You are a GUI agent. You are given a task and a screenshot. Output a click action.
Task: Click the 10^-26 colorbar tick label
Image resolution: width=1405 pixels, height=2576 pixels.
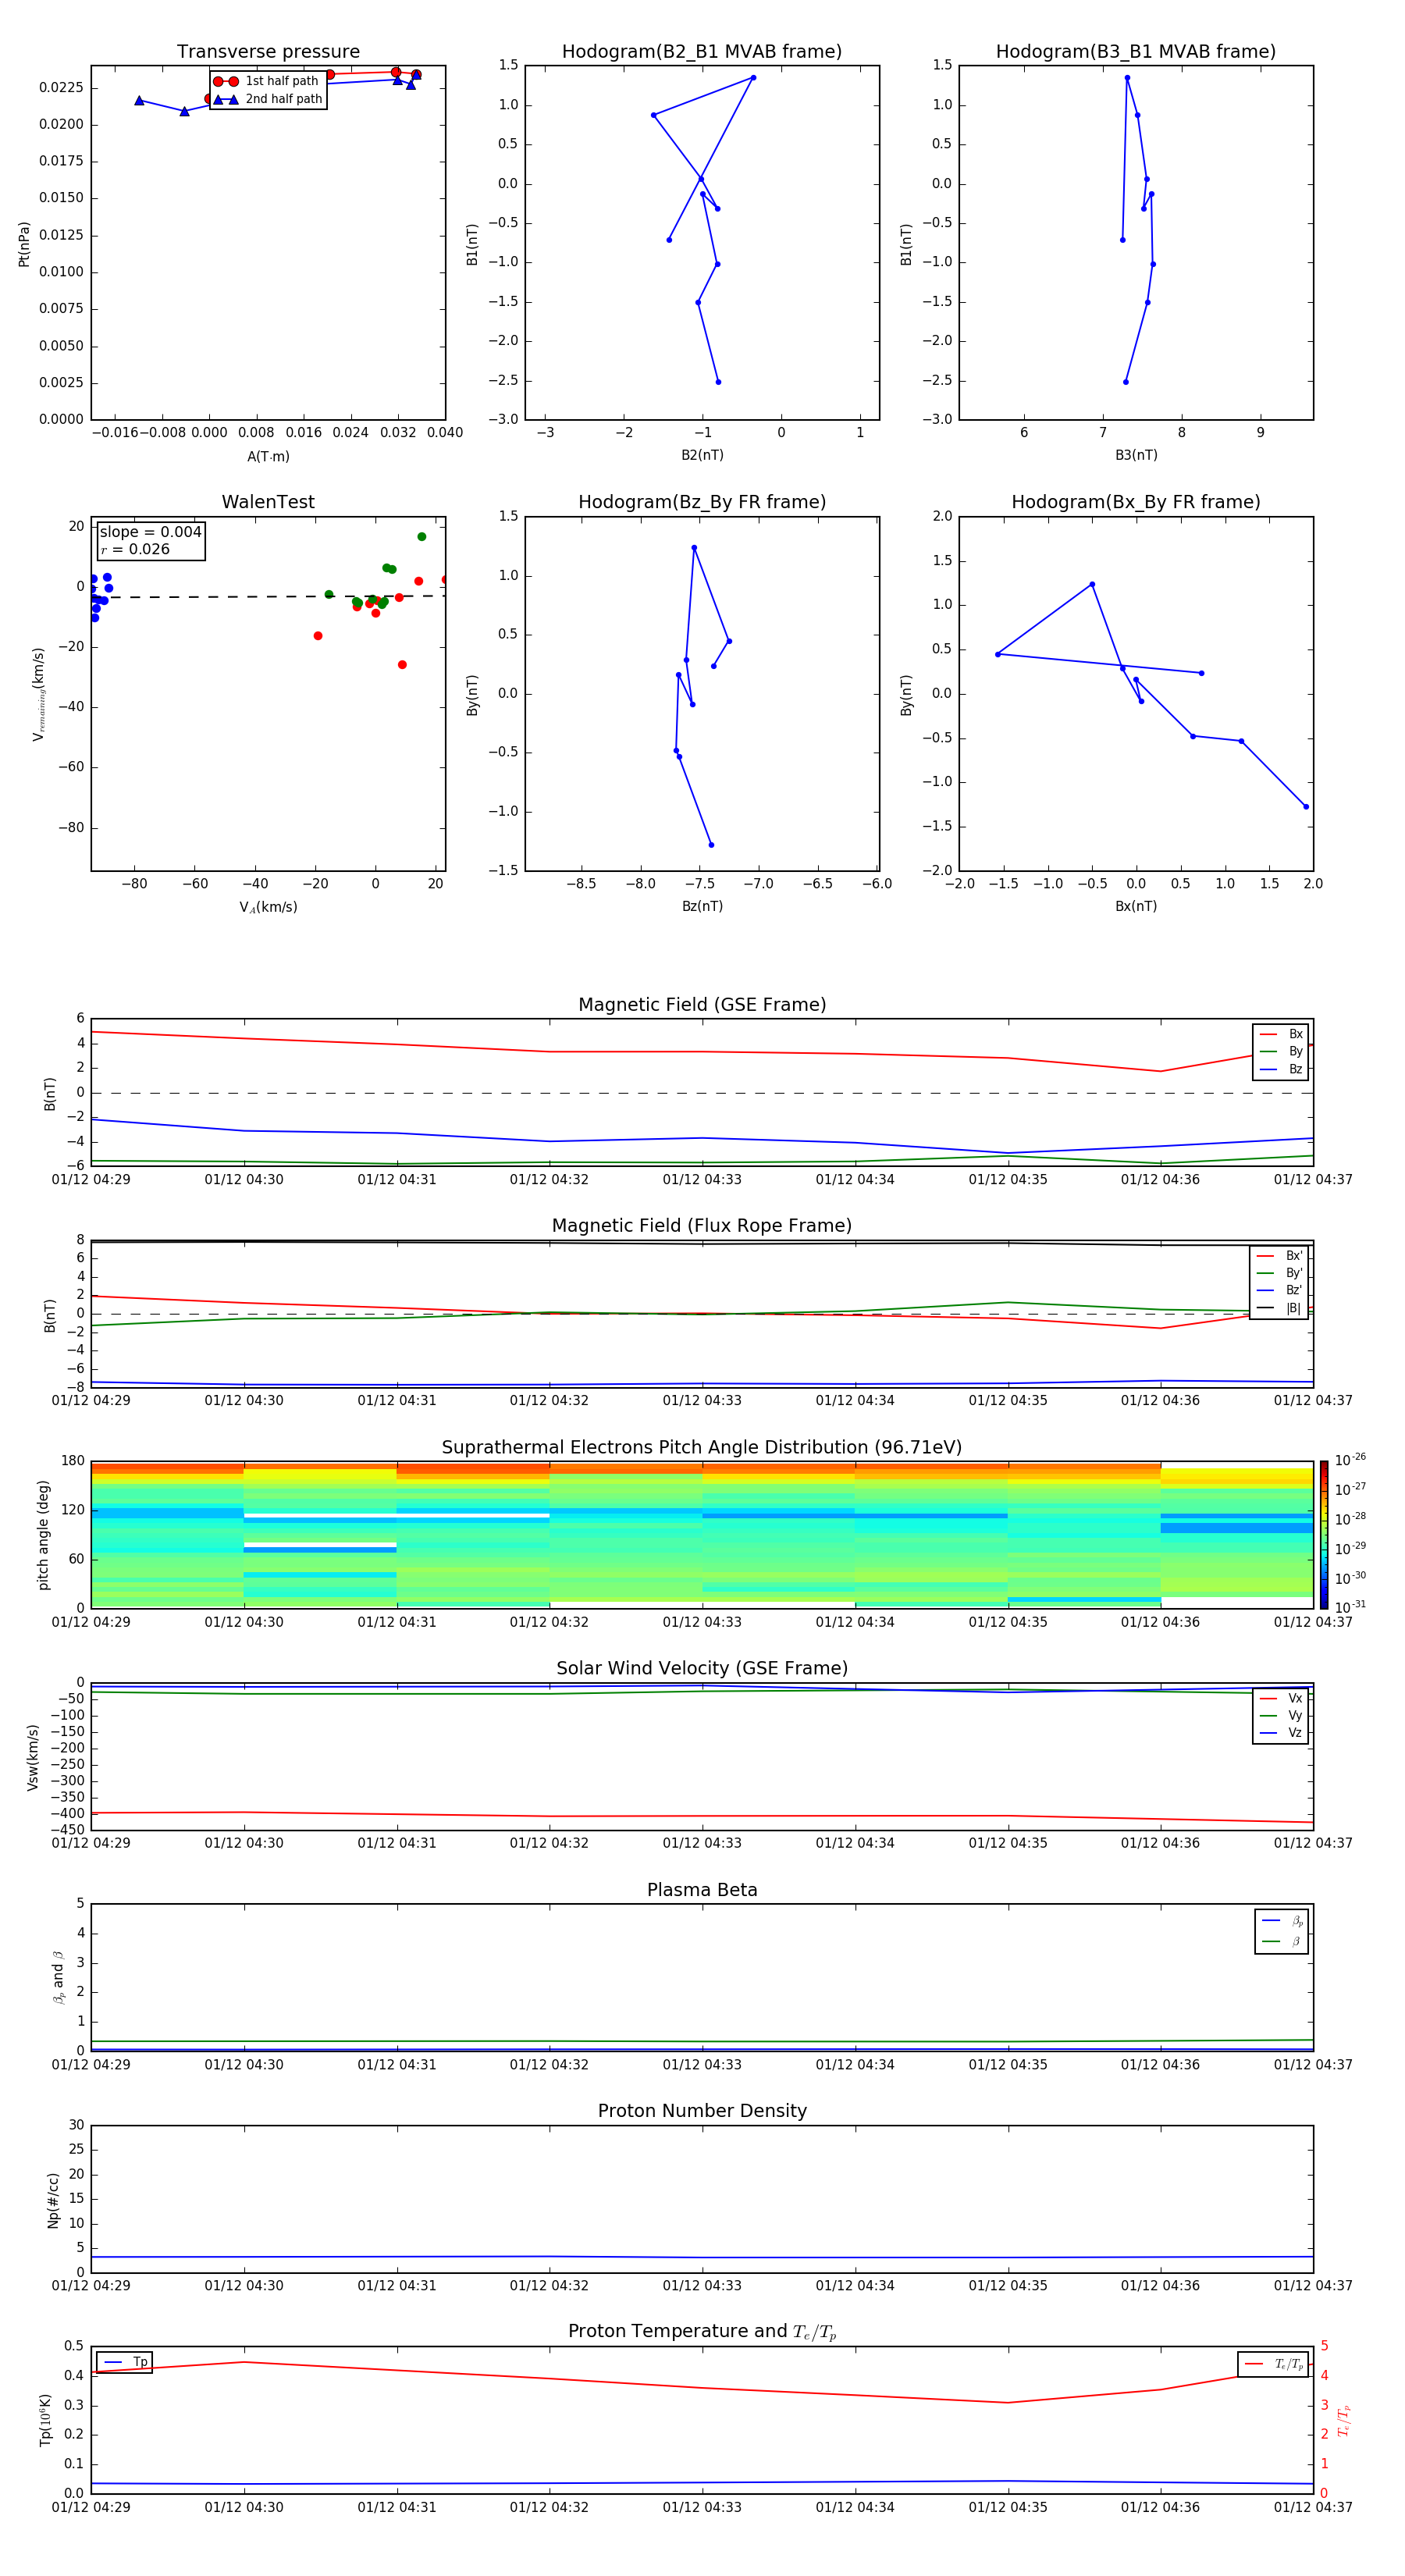click(1350, 1460)
